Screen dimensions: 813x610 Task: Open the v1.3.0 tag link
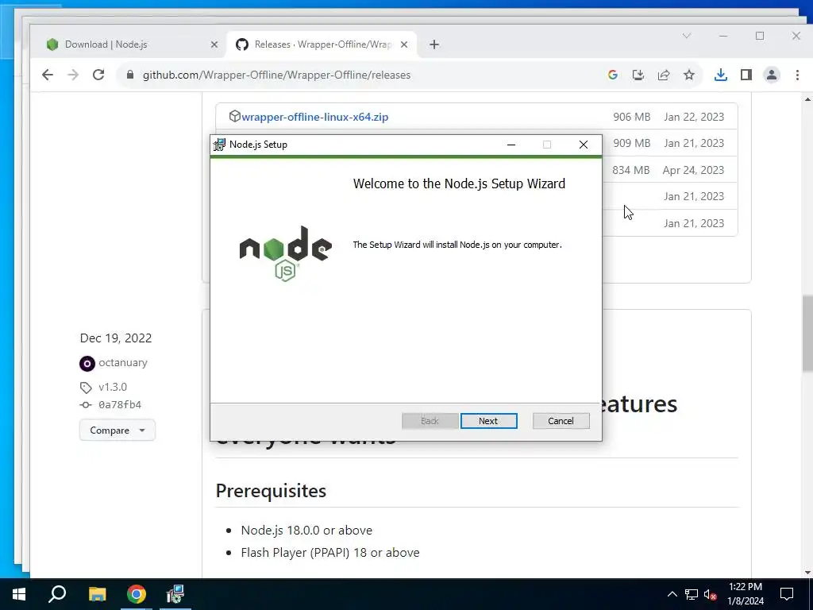[x=113, y=387]
